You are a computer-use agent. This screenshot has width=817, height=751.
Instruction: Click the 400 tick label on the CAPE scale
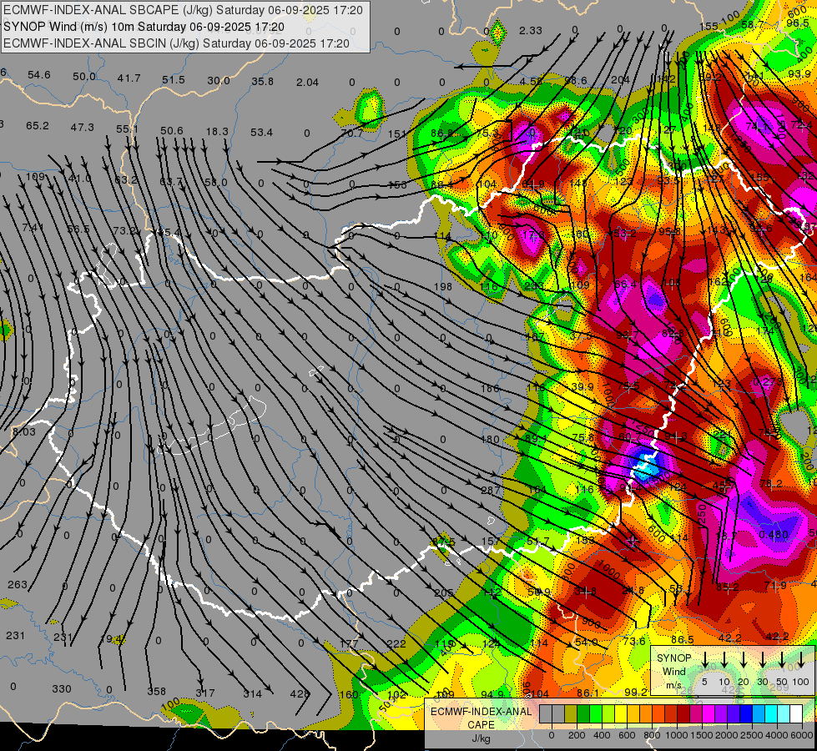(x=602, y=735)
